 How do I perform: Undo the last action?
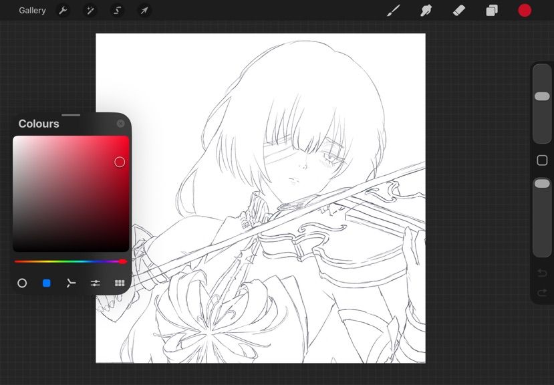click(542, 273)
